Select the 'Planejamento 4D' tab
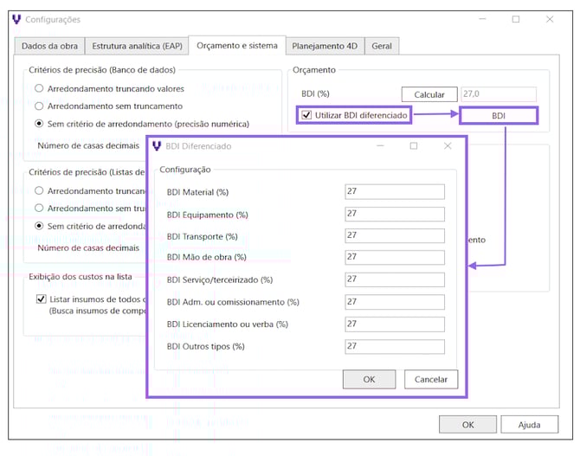Screen dimensions: 580x456 325,46
